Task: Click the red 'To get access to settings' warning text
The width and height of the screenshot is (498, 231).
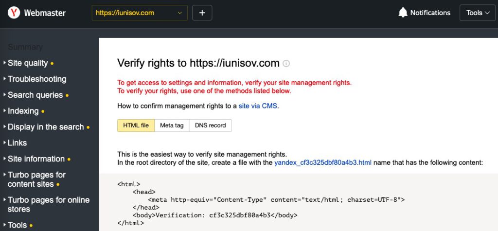Action: coord(234,83)
